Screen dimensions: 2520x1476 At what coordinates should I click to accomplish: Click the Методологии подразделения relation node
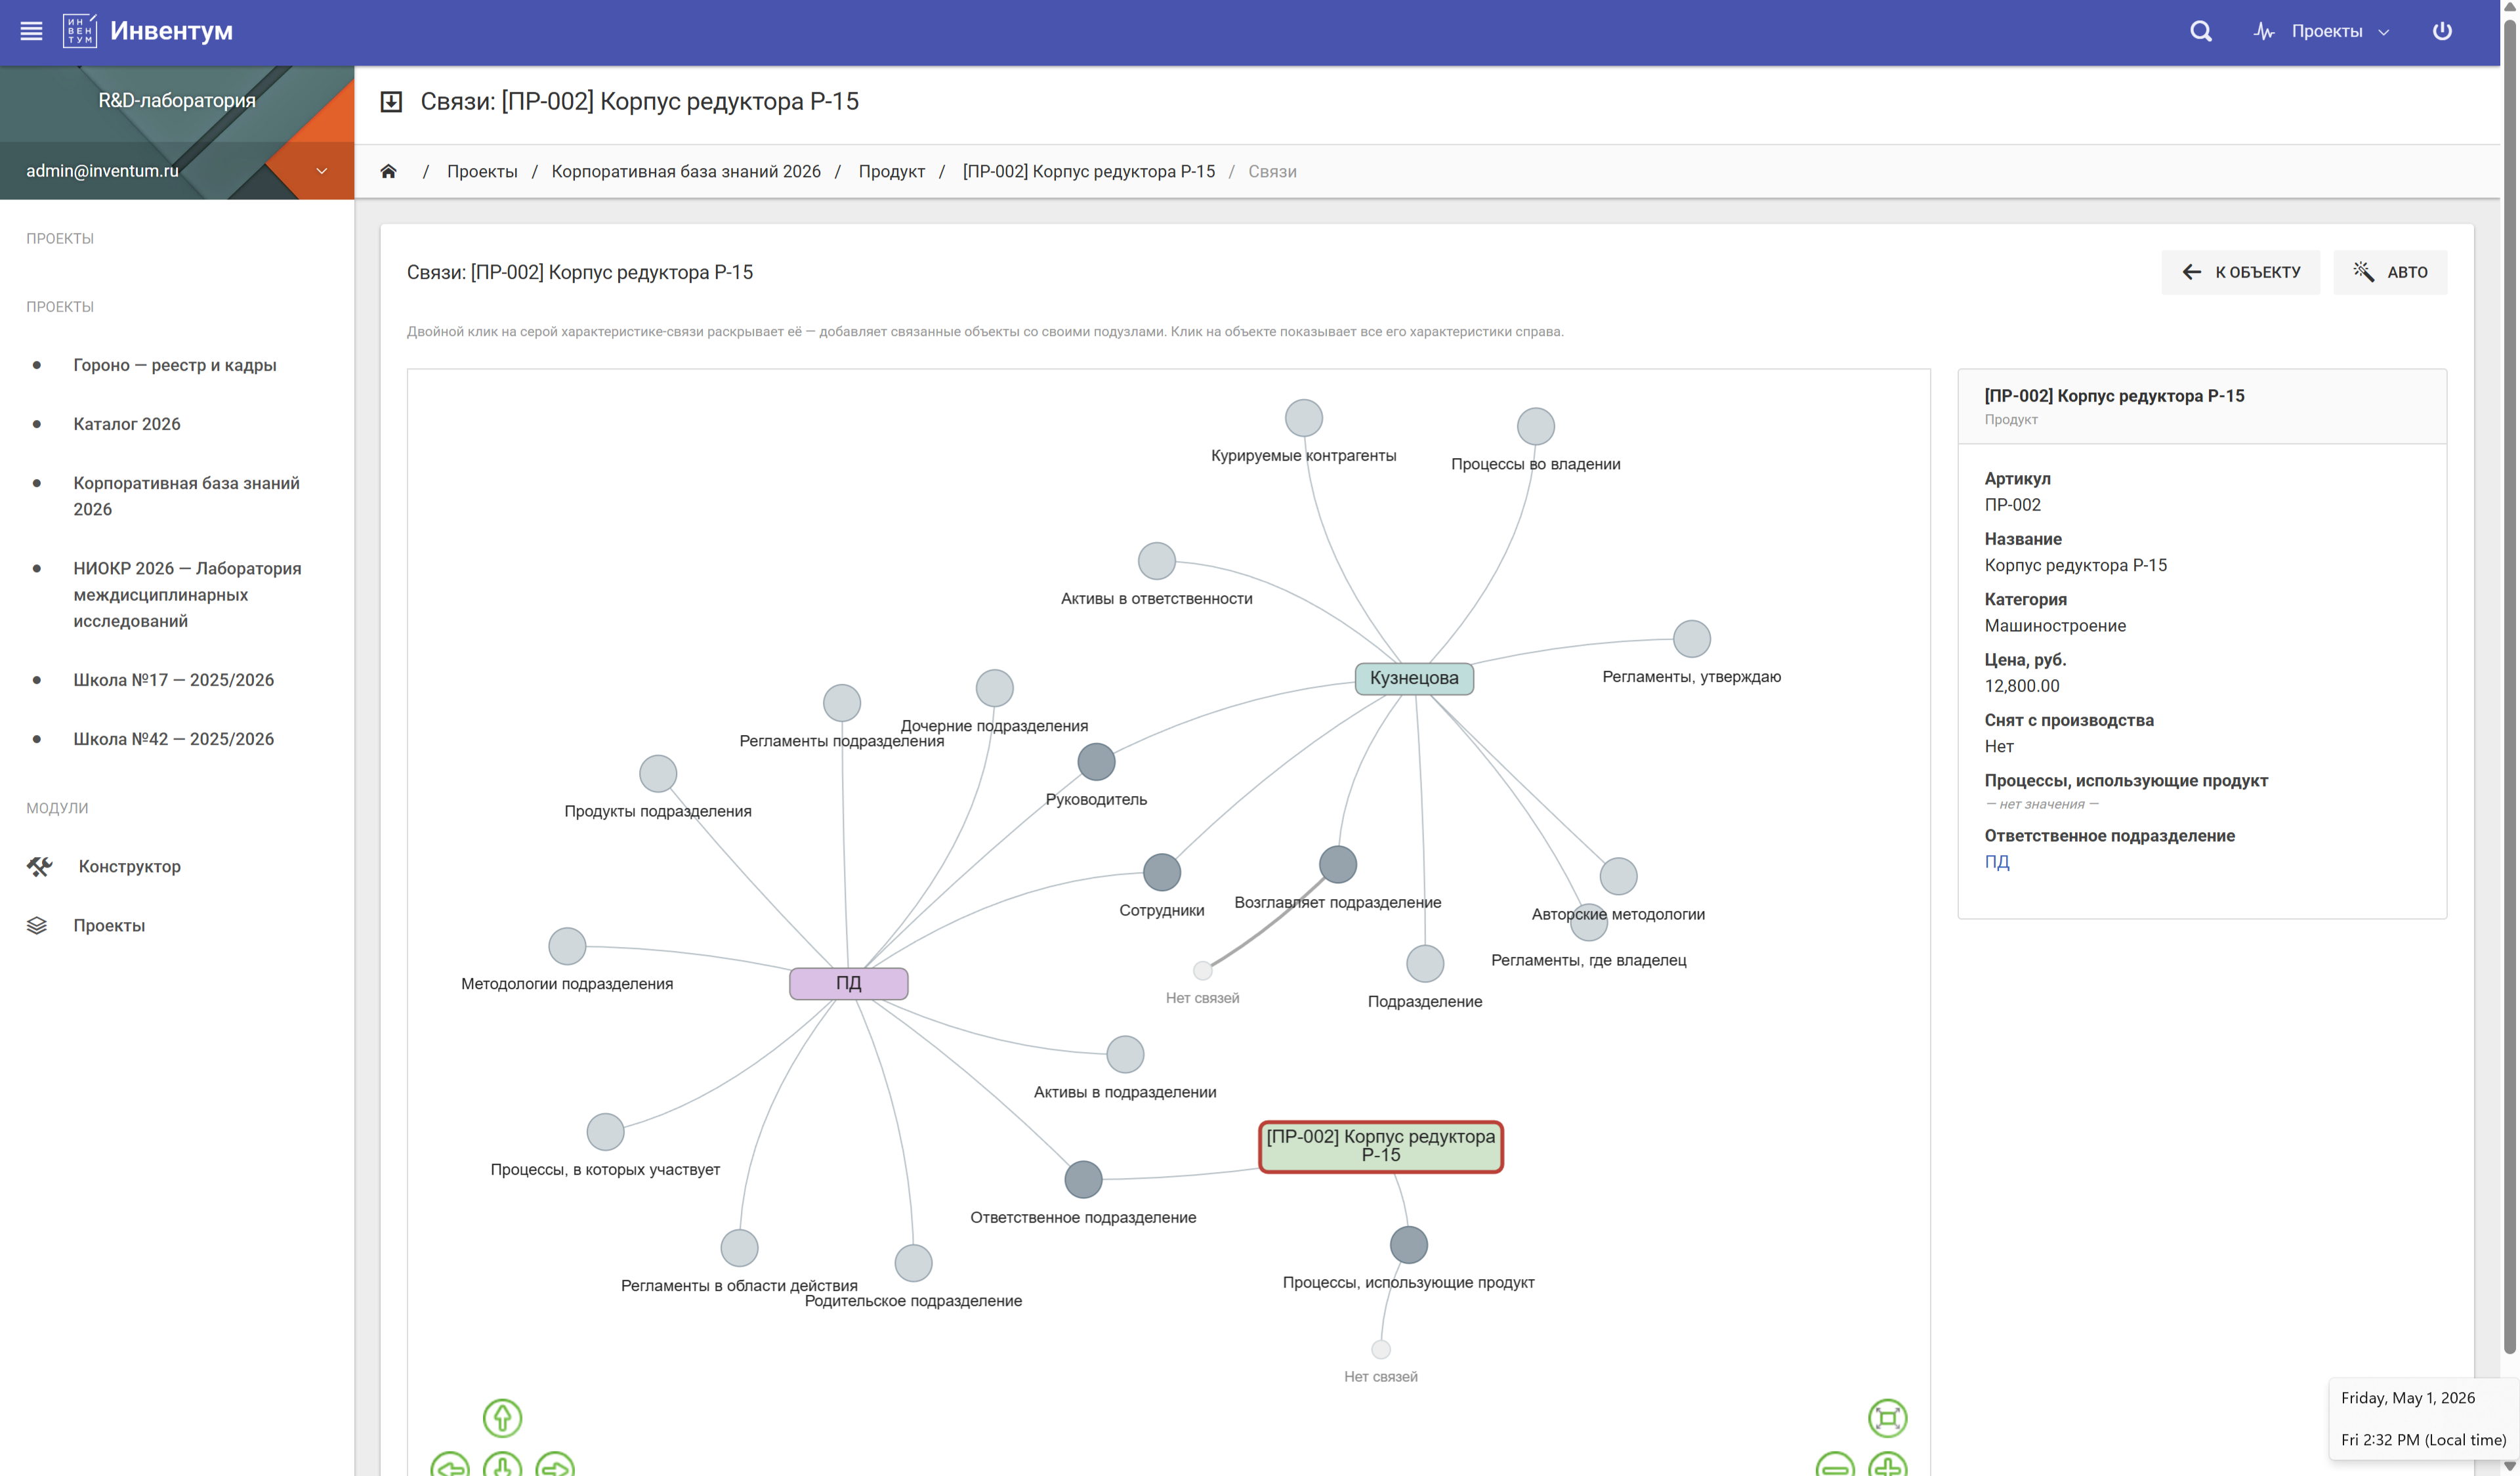tap(566, 946)
